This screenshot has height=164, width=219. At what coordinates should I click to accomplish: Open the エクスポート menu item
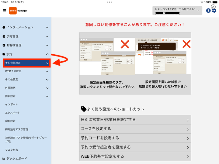(x=12, y=113)
